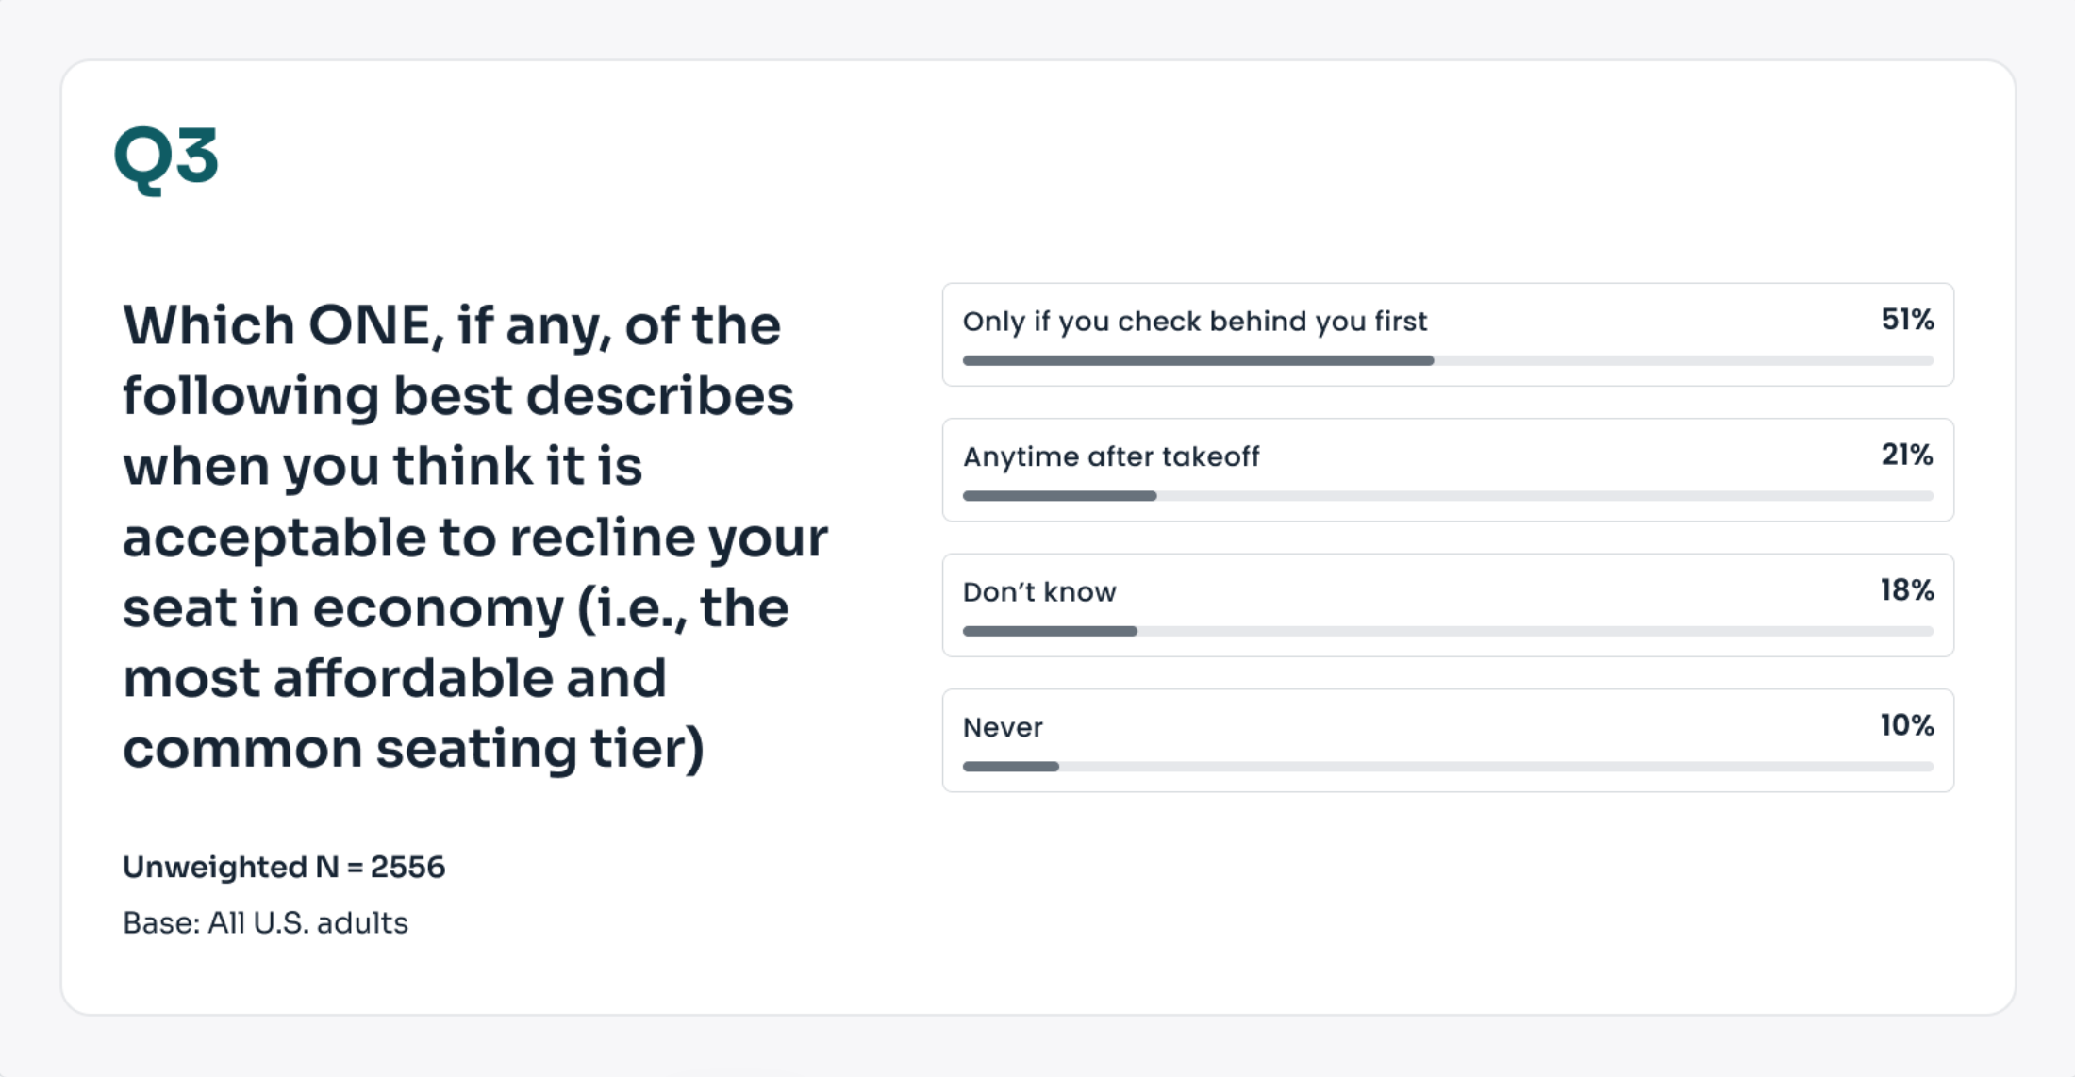The image size is (2075, 1077).
Task: Click the 51% progress bar fill
Action: click(x=1198, y=360)
